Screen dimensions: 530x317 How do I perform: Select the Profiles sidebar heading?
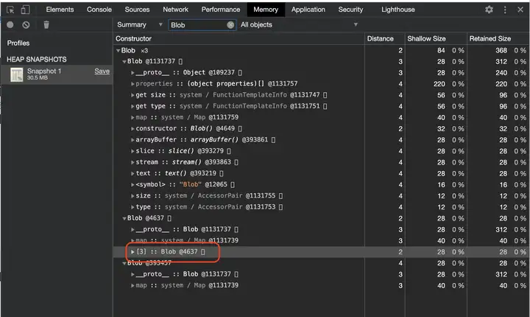(18, 43)
